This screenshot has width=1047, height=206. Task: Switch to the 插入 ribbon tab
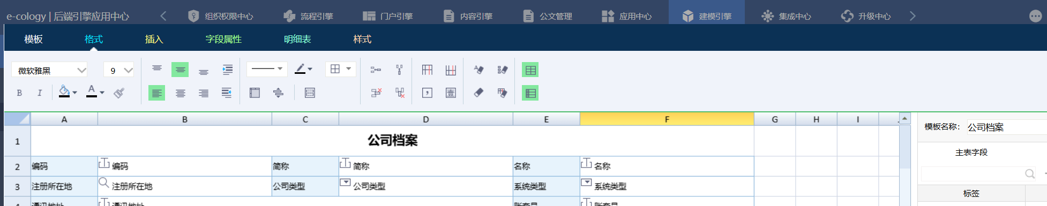coord(154,39)
